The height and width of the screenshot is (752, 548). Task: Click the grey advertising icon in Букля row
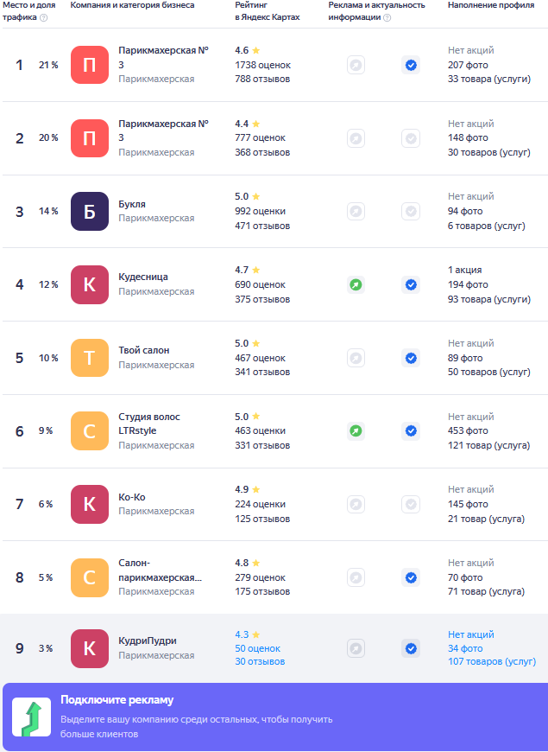[356, 212]
